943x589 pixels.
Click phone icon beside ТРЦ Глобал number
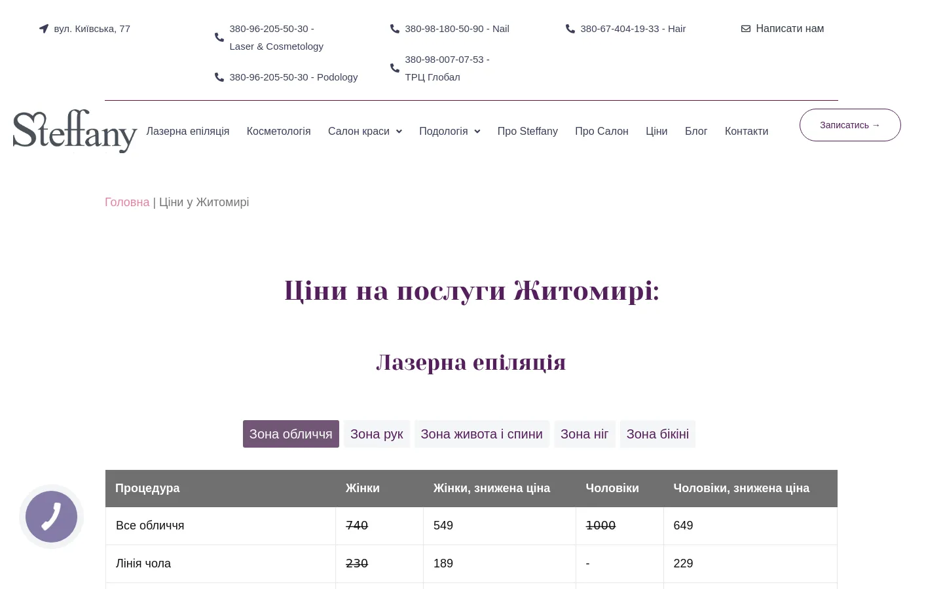[x=395, y=68]
